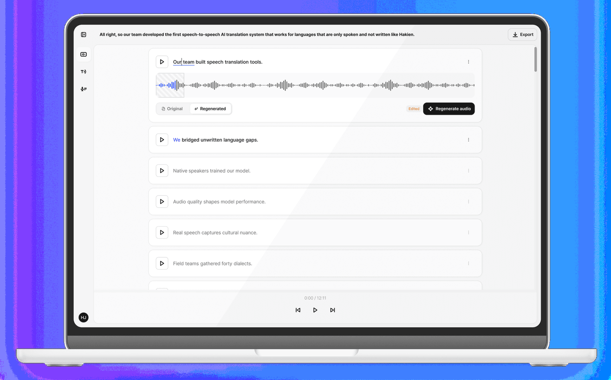Screen dimensions: 611x380
Task: Open options menu for 'Audio quality shapes' segment
Action: point(468,202)
